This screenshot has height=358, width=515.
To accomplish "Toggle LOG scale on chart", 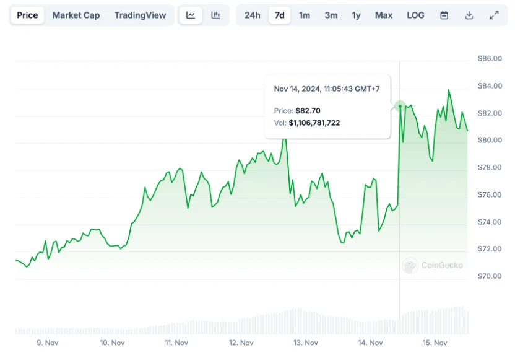I will pyautogui.click(x=415, y=15).
